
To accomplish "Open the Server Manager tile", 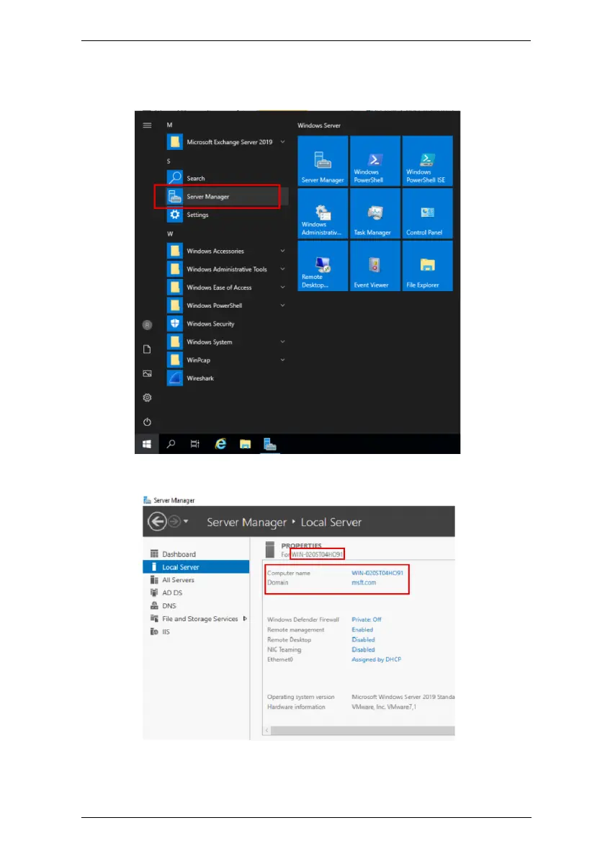I will 323,161.
